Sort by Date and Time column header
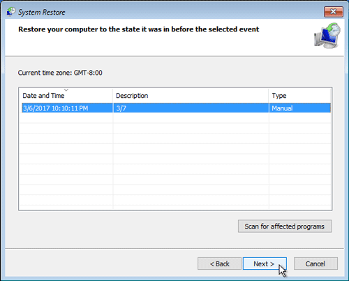Screen dimensions: 349x281 click(x=66, y=96)
